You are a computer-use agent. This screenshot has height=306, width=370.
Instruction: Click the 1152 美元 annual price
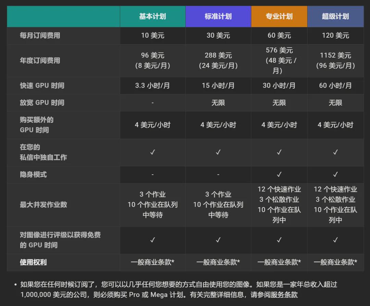tap(335, 55)
